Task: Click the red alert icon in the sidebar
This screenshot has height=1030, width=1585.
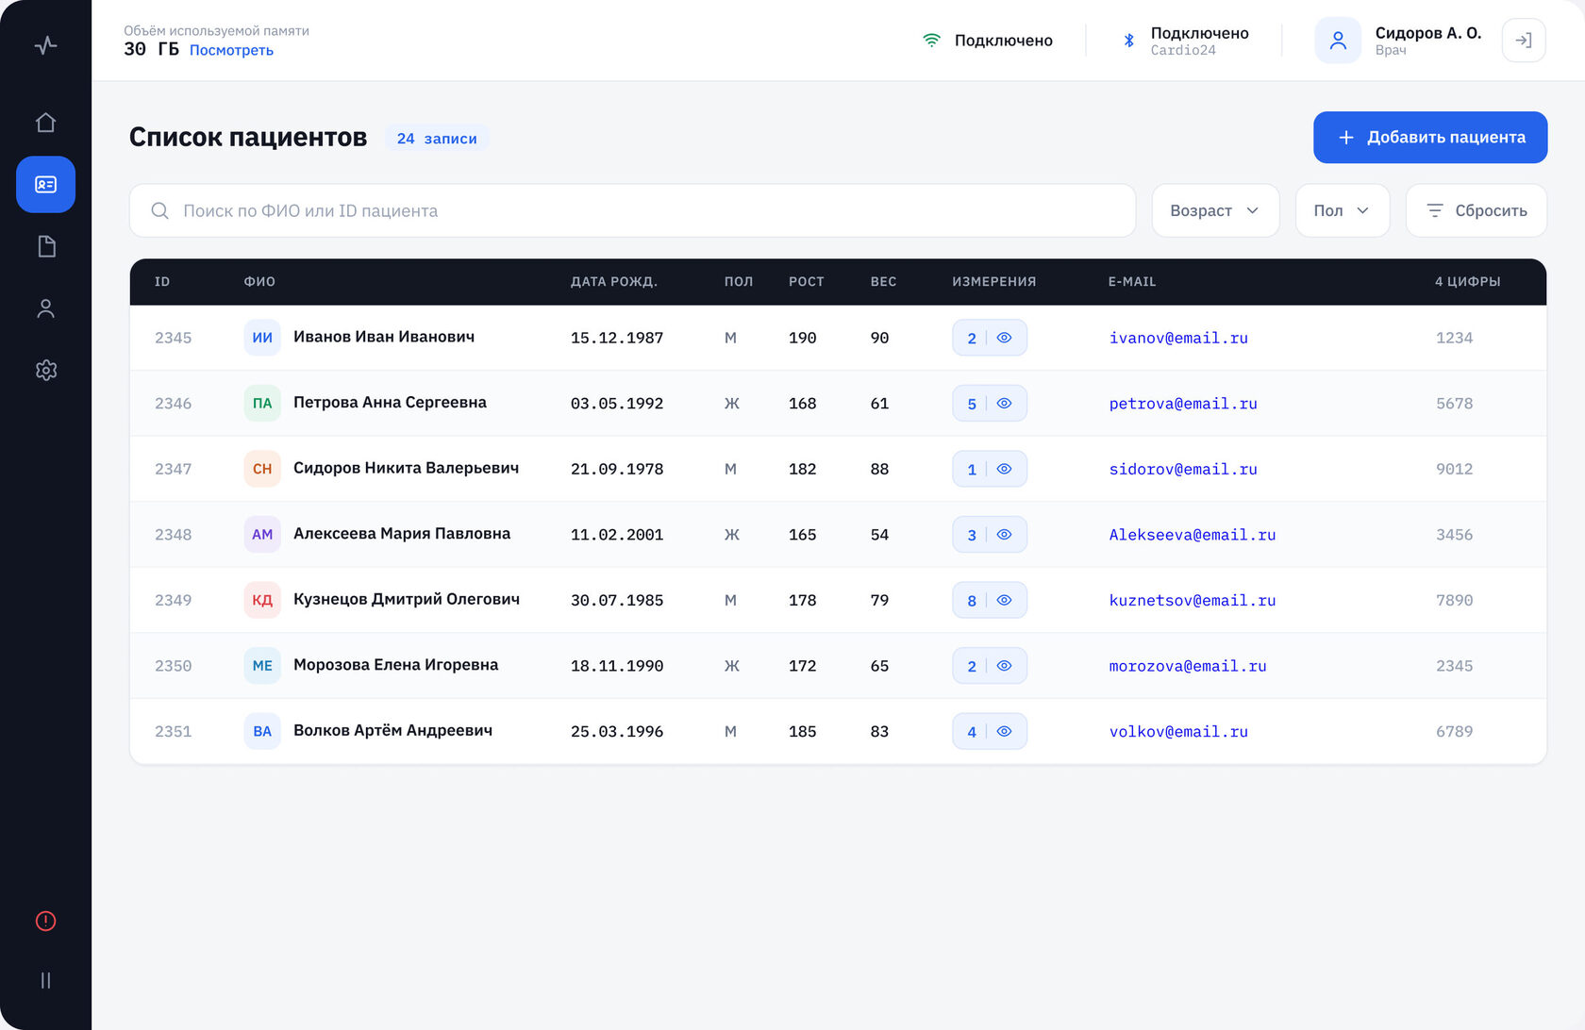Action: (x=45, y=922)
